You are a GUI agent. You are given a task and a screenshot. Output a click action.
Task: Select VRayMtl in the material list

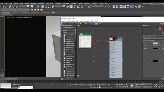[68, 63]
